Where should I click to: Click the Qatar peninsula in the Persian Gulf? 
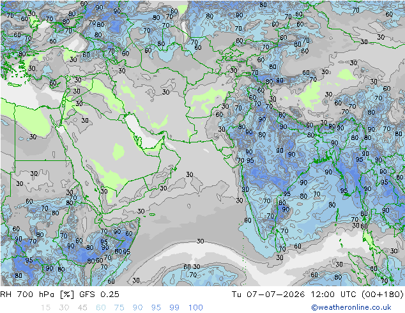tap(139, 142)
